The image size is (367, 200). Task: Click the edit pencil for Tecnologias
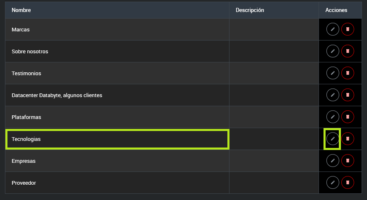pos(333,139)
